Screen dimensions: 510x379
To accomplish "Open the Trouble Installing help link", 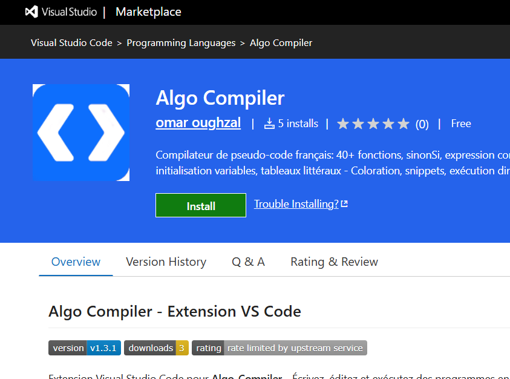I will point(296,203).
